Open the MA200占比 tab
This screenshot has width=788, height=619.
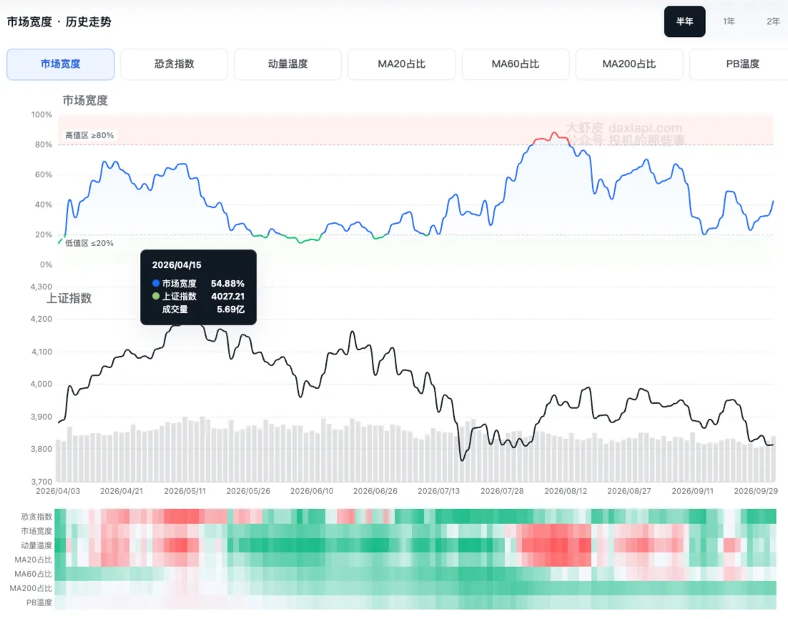click(629, 64)
